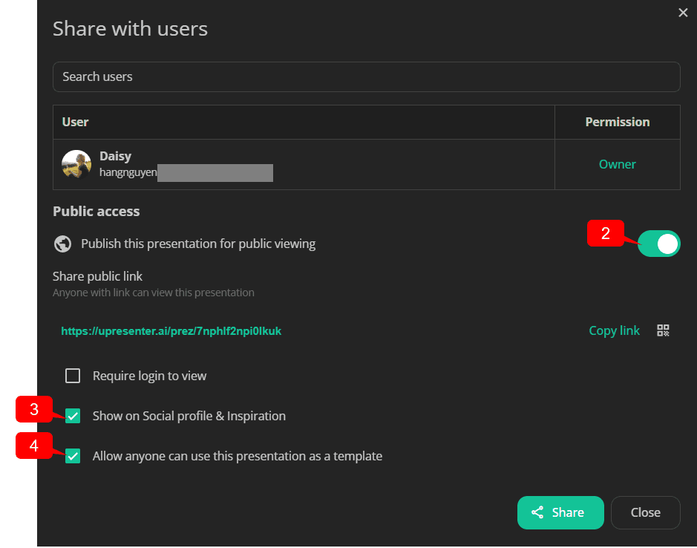Click the globe icon beside Publish text

(62, 244)
